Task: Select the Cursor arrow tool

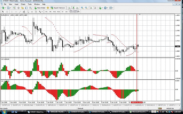Action: tap(3, 12)
